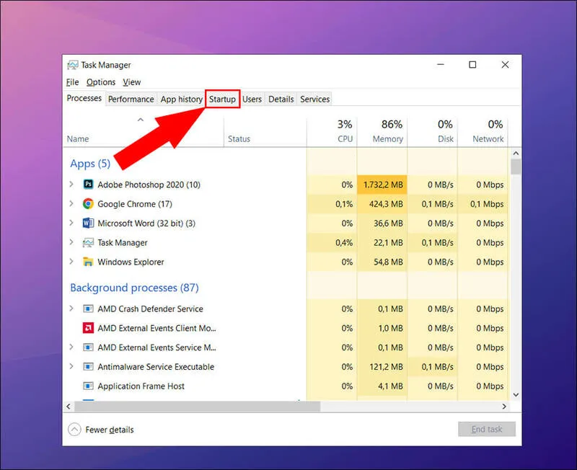Click the vertical scrollbar thumb

(x=516, y=167)
